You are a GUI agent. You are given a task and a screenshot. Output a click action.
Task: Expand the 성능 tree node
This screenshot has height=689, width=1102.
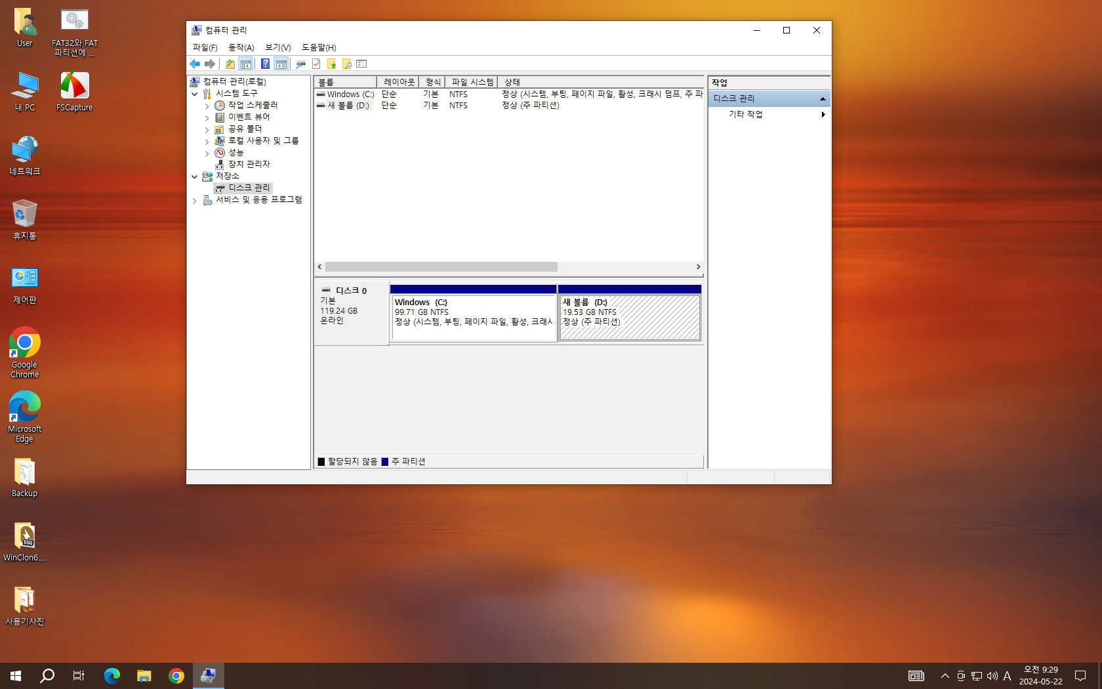(x=207, y=153)
